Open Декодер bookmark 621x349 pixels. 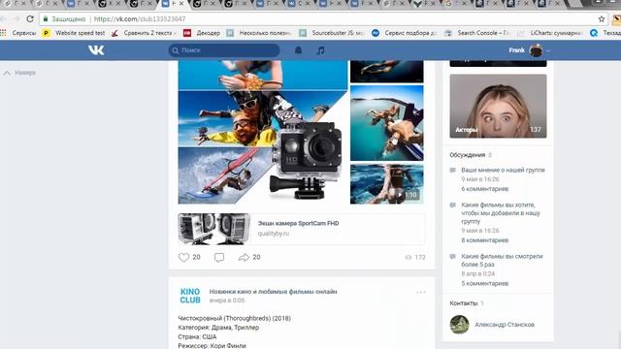coord(202,33)
